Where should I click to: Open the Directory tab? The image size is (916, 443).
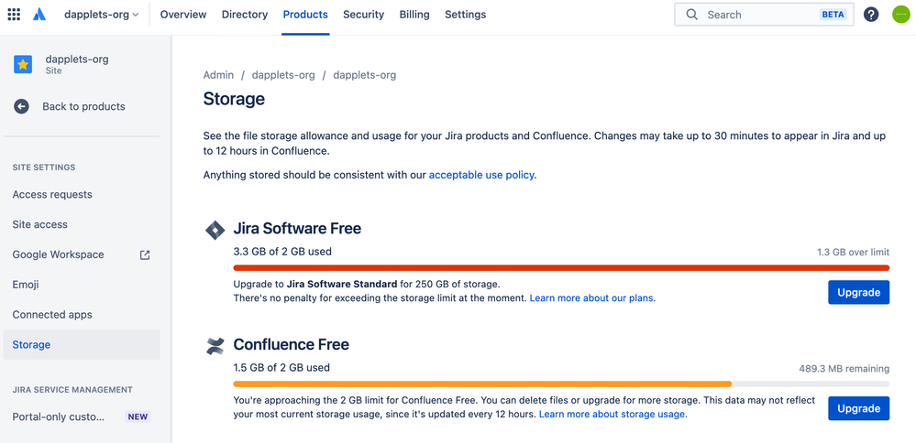tap(245, 15)
